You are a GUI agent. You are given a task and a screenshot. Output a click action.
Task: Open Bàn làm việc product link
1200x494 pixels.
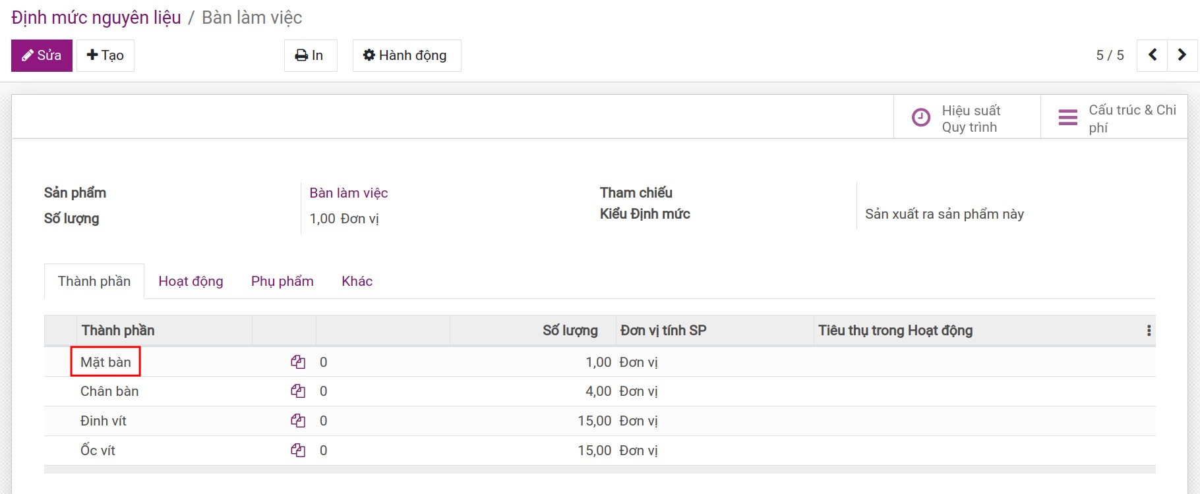coord(348,193)
